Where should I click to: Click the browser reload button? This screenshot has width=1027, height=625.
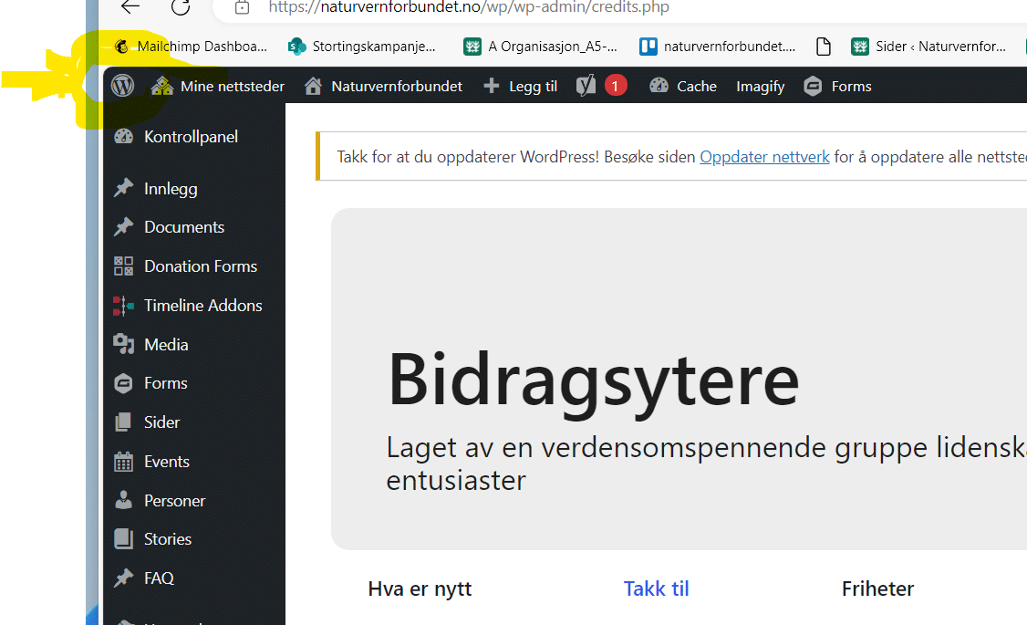[181, 7]
